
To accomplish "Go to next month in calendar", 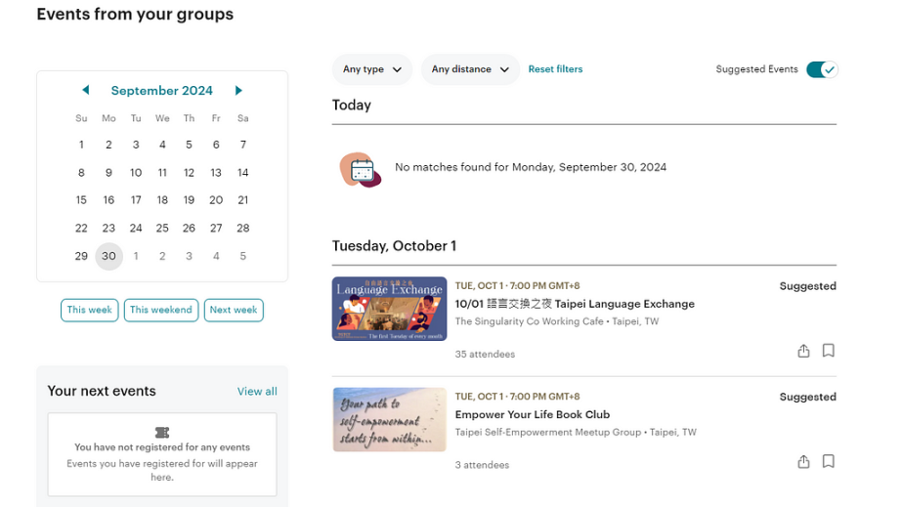I will pos(238,90).
